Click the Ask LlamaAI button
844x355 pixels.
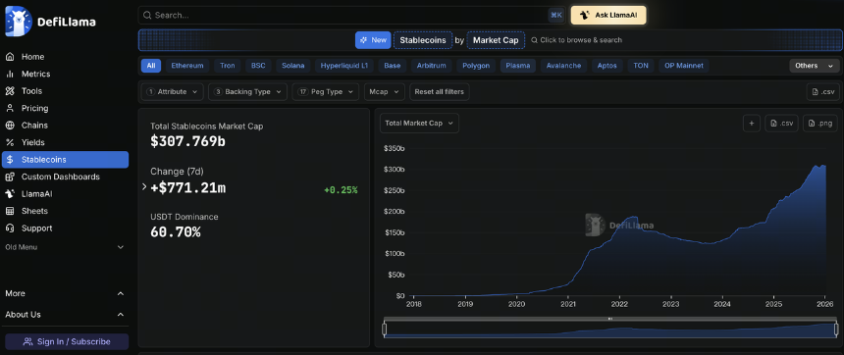[x=608, y=15]
